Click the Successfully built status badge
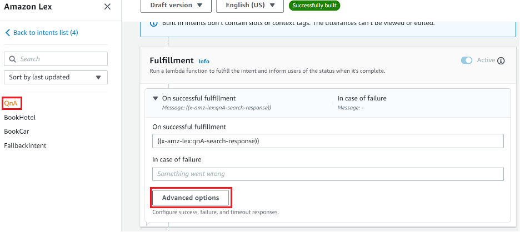This screenshot has height=232, width=520. 314,6
